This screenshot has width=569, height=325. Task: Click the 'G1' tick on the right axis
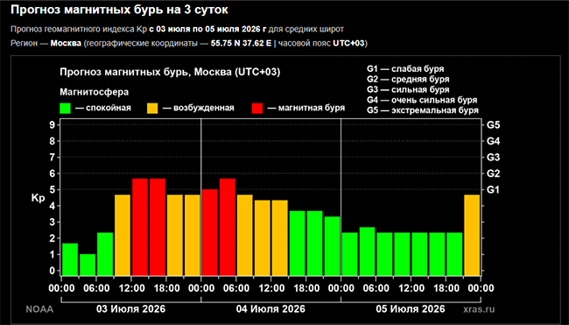[493, 189]
